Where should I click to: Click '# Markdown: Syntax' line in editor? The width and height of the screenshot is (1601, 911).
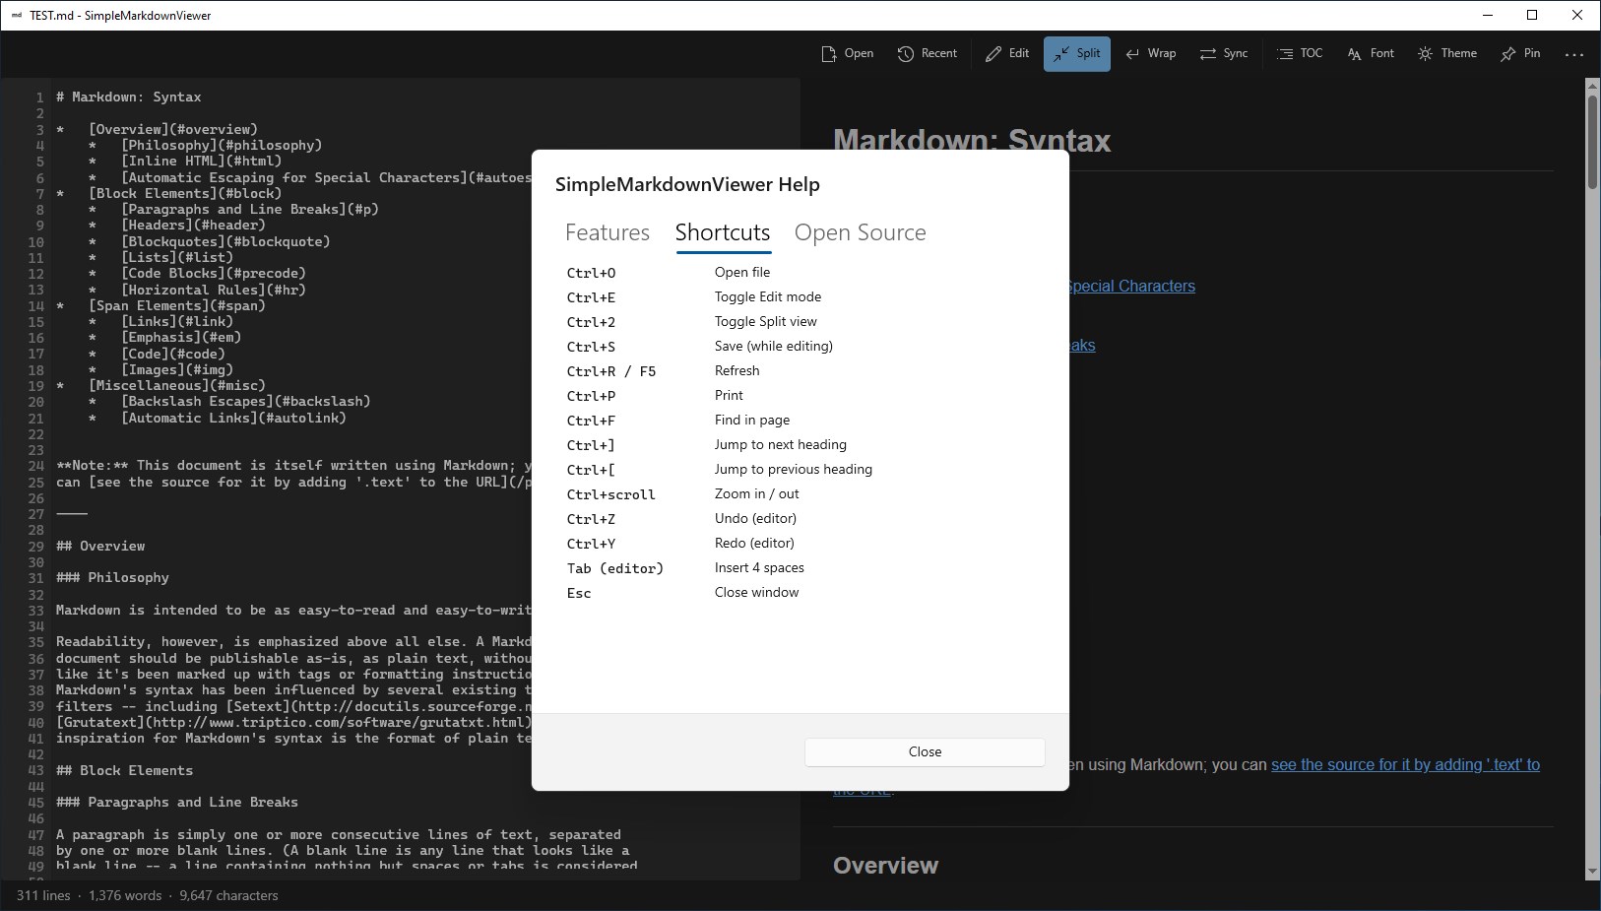click(x=128, y=97)
